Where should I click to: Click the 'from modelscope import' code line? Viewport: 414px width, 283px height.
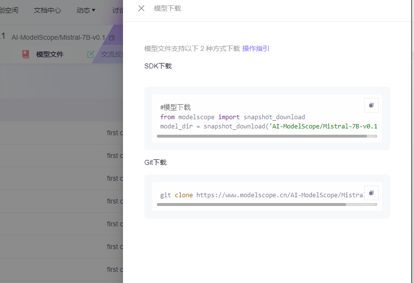232,117
